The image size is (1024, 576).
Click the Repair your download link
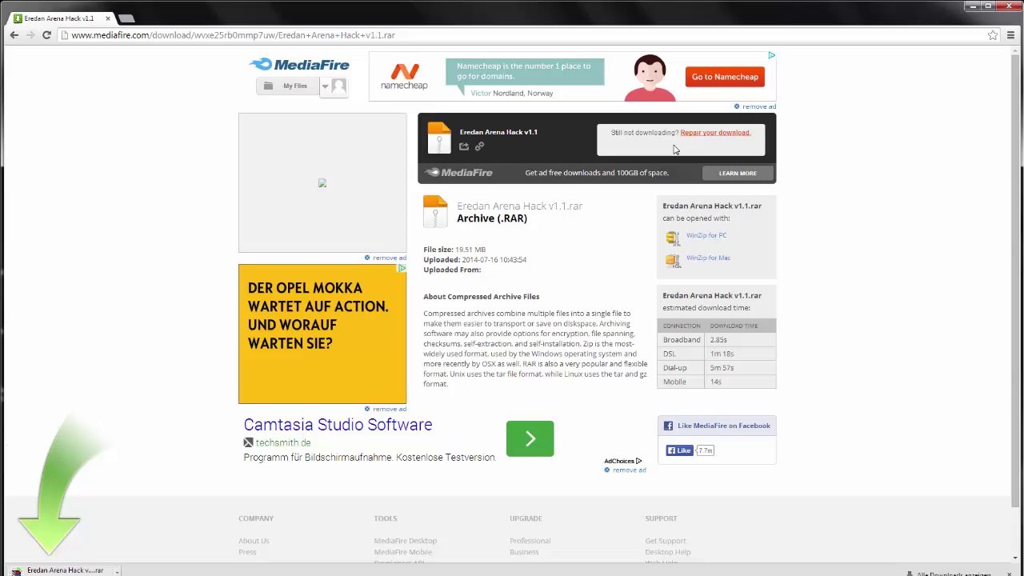[x=715, y=133]
